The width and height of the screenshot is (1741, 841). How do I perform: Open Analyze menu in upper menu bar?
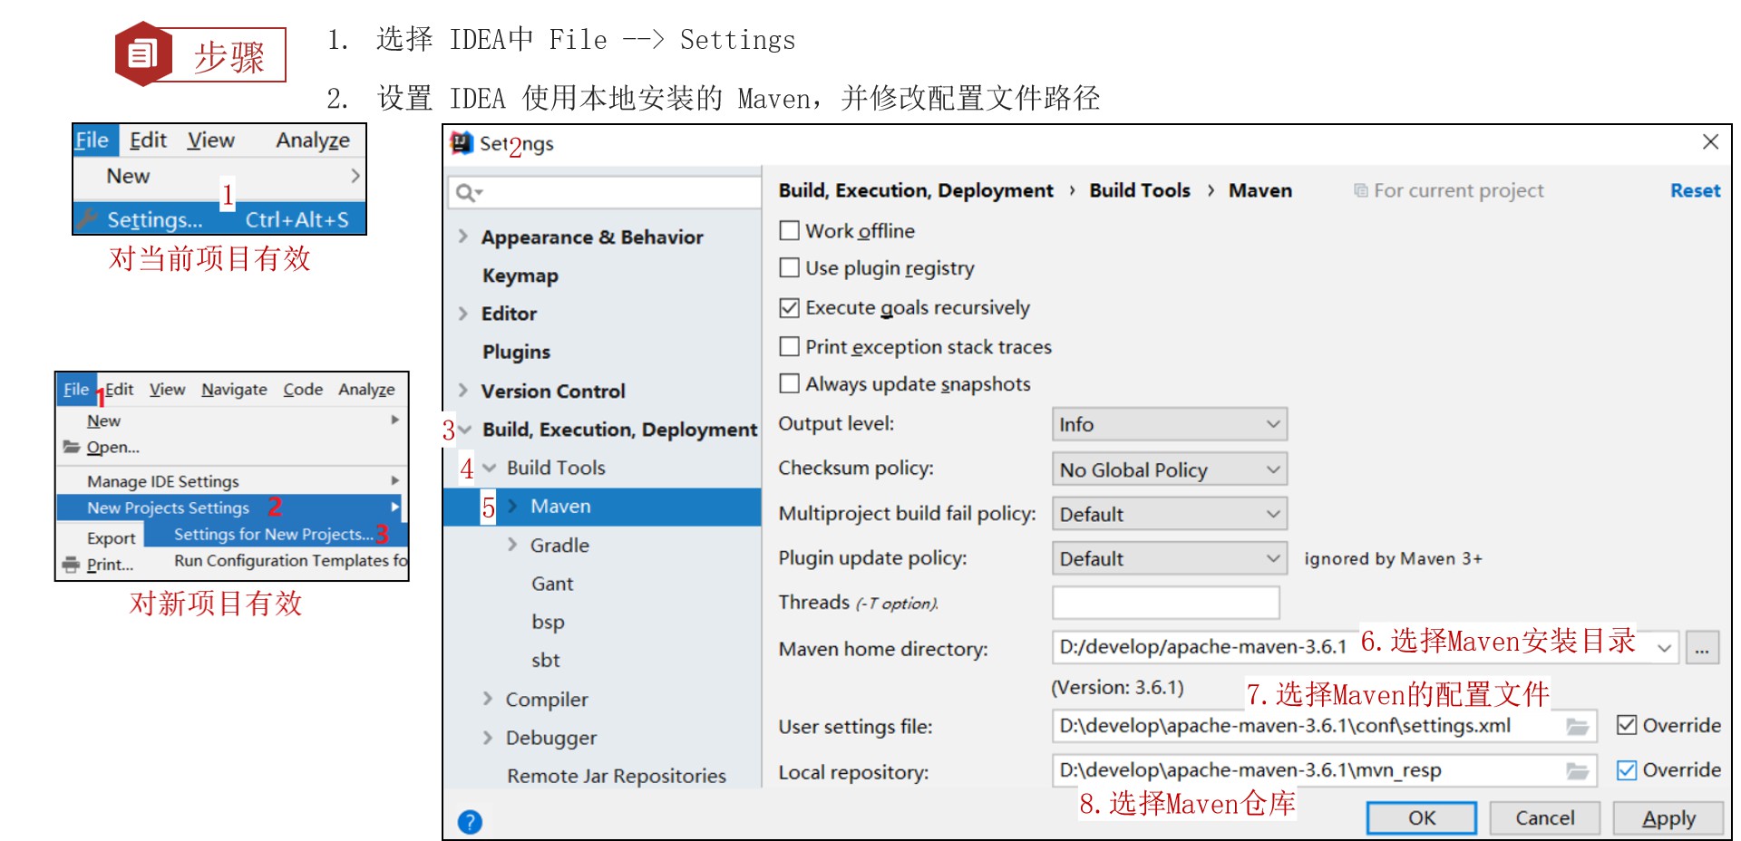[313, 140]
